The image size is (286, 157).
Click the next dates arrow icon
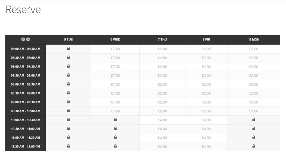point(28,40)
